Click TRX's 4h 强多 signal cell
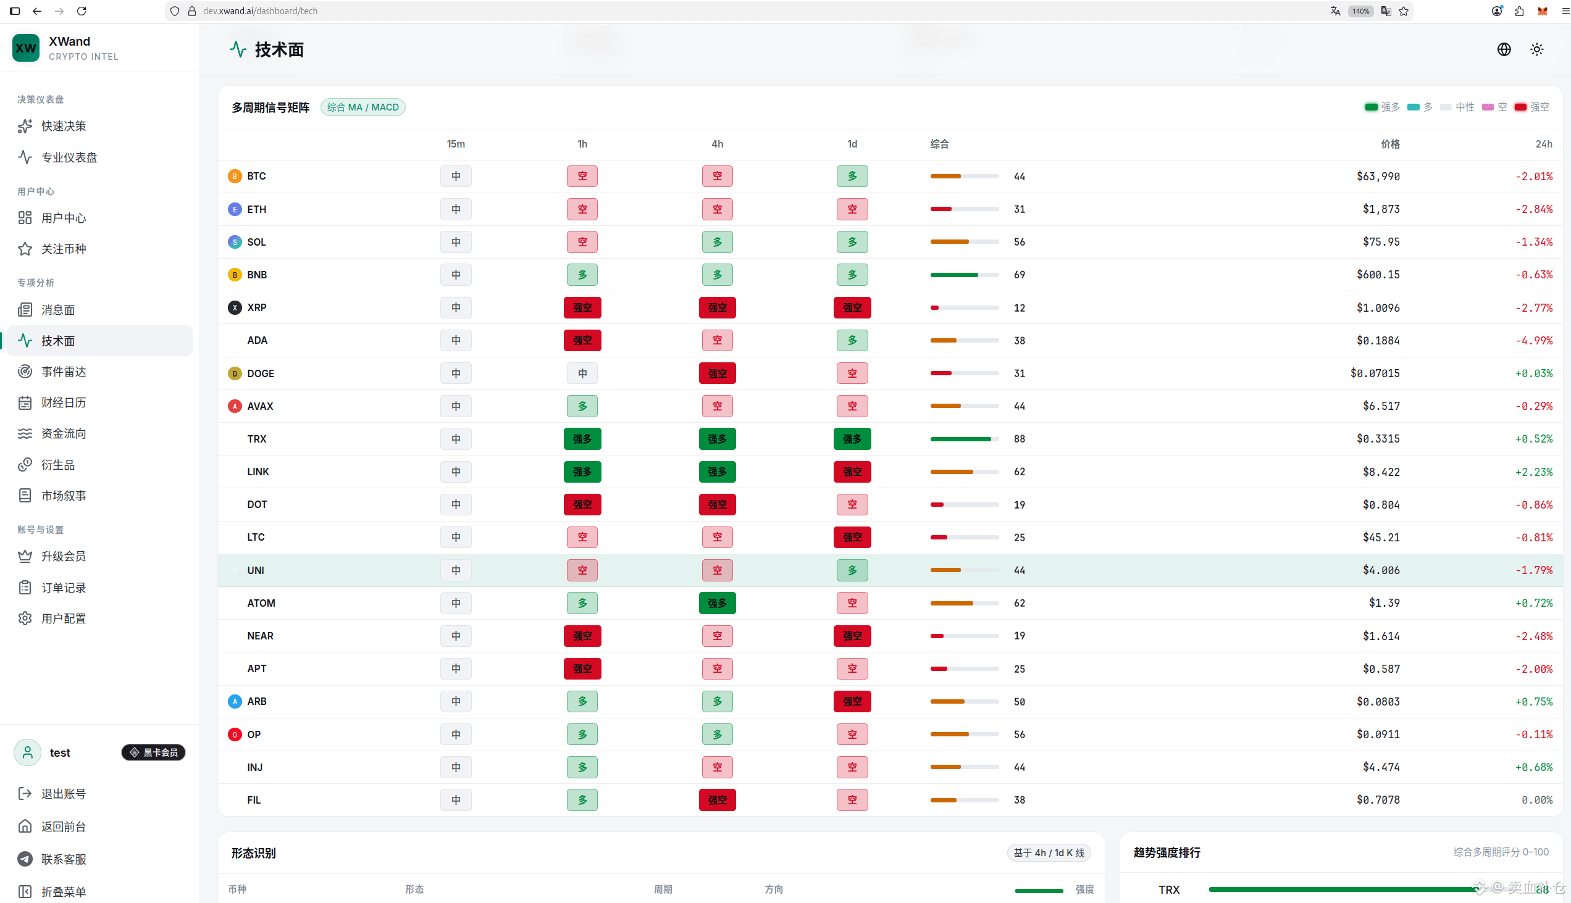 (x=717, y=439)
